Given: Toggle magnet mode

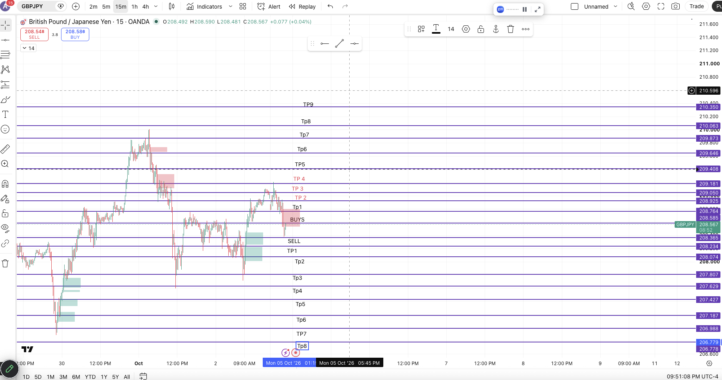Looking at the screenshot, I should 5,184.
